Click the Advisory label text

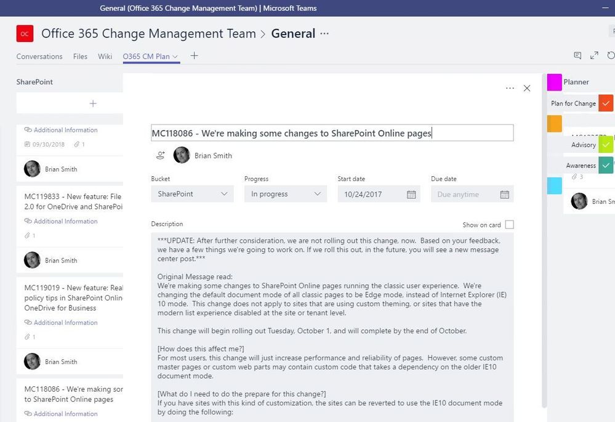click(583, 145)
